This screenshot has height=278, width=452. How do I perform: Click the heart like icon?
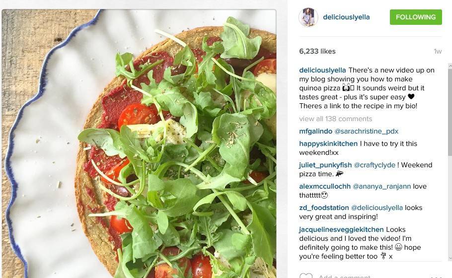pos(306,276)
